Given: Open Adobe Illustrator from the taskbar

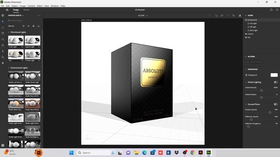Looking at the screenshot, I should pyautogui.click(x=200, y=153).
